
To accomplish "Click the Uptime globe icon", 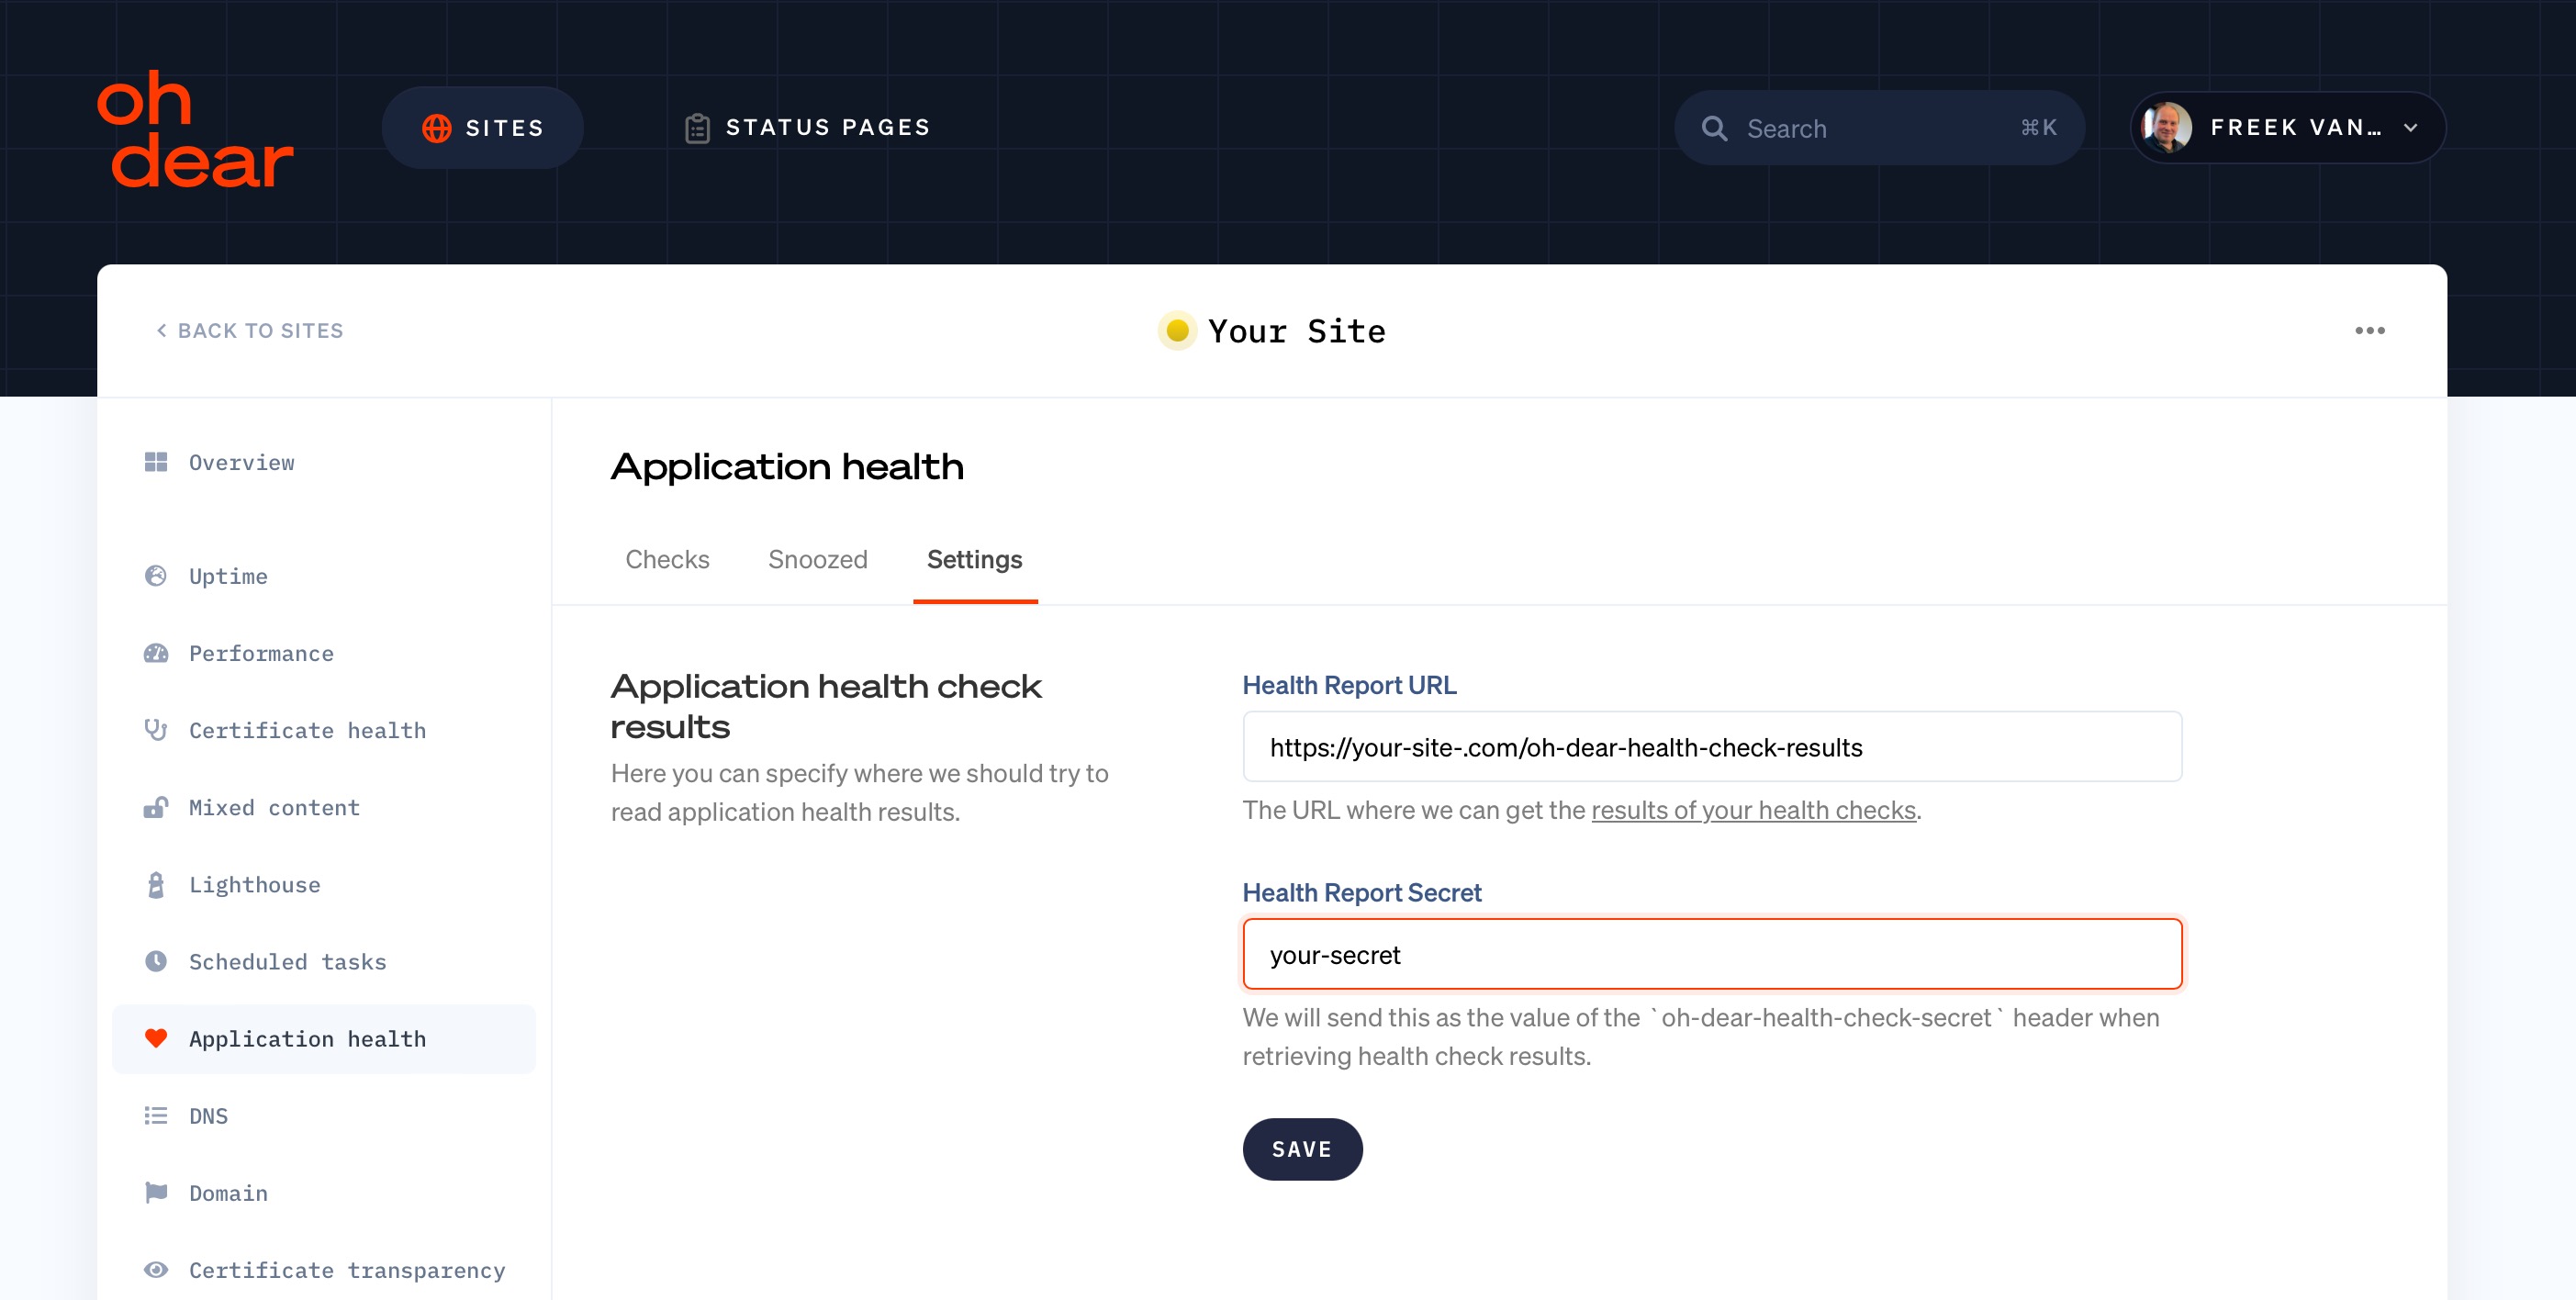I will click(156, 575).
